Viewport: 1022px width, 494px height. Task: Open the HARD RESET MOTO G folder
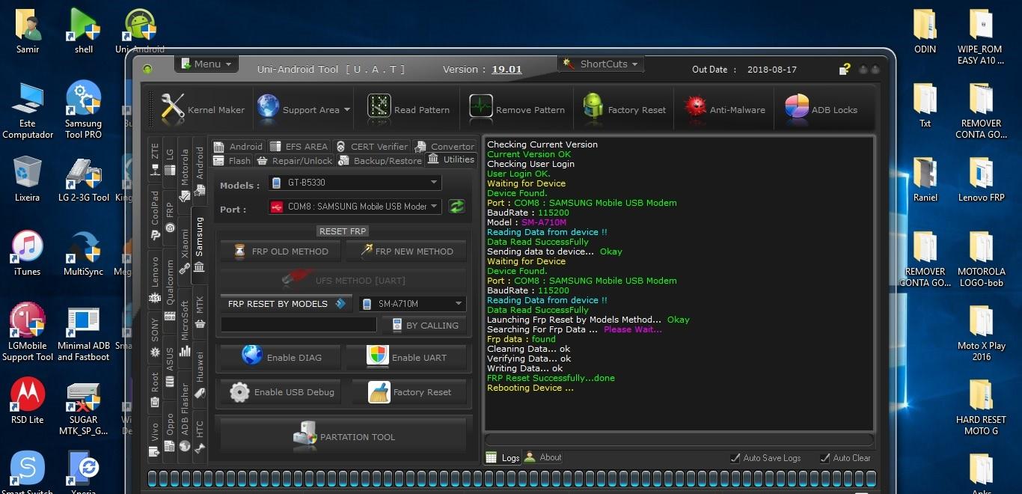tap(981, 407)
